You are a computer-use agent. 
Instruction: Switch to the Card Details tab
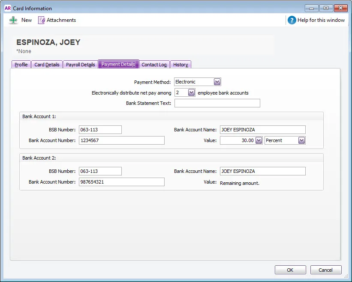tap(47, 64)
